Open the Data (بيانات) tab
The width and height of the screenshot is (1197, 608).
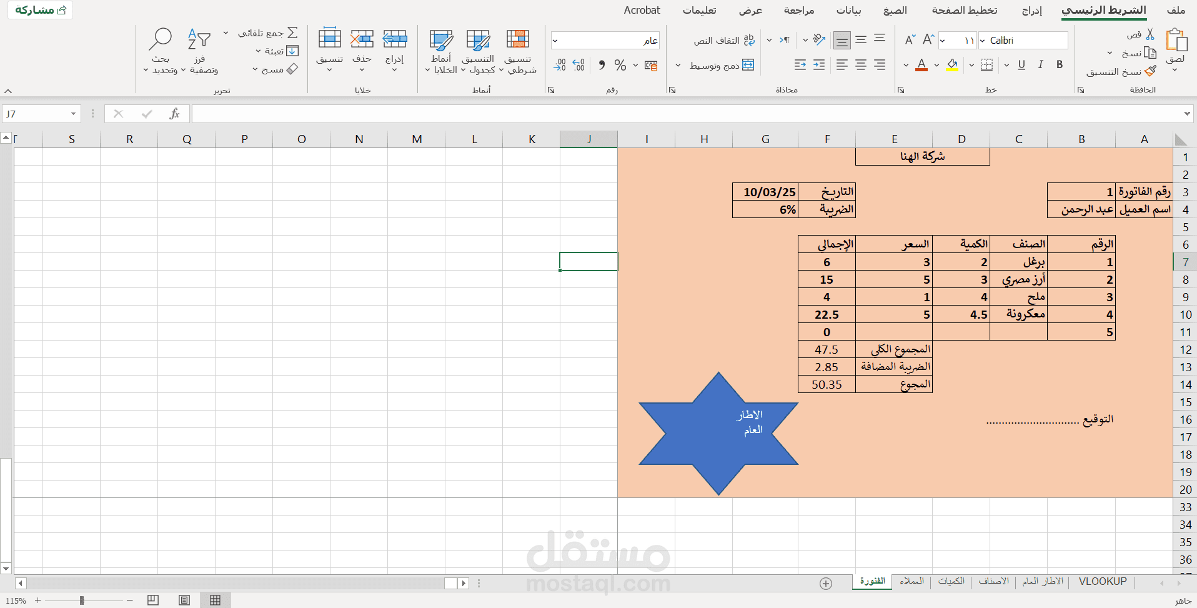[x=848, y=10]
